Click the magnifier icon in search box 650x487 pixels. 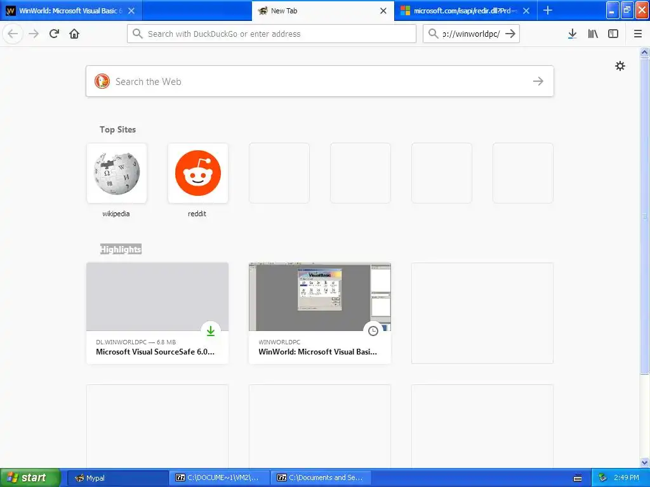coord(433,34)
